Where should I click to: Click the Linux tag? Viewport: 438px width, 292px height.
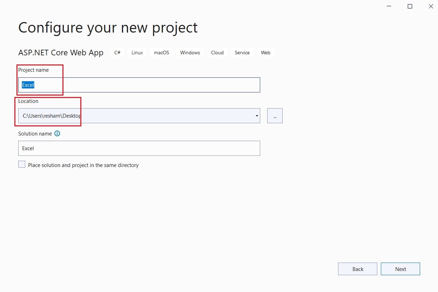[137, 53]
